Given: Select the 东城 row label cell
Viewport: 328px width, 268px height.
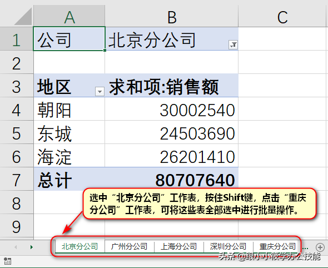Looking at the screenshot, I should click(x=69, y=132).
